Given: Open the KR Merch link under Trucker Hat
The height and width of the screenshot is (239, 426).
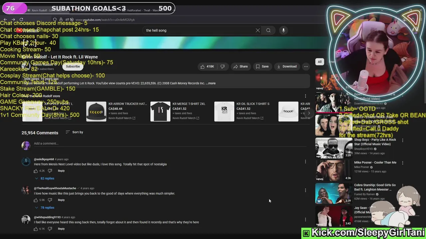Looking at the screenshot, I should pos(122,118).
